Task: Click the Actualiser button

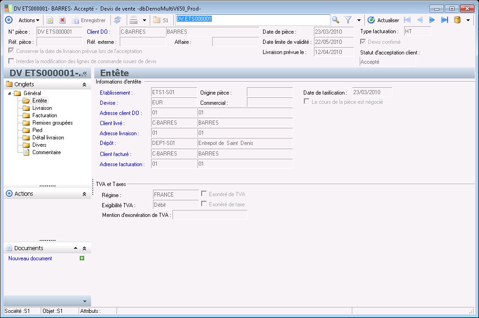Action: (x=383, y=20)
